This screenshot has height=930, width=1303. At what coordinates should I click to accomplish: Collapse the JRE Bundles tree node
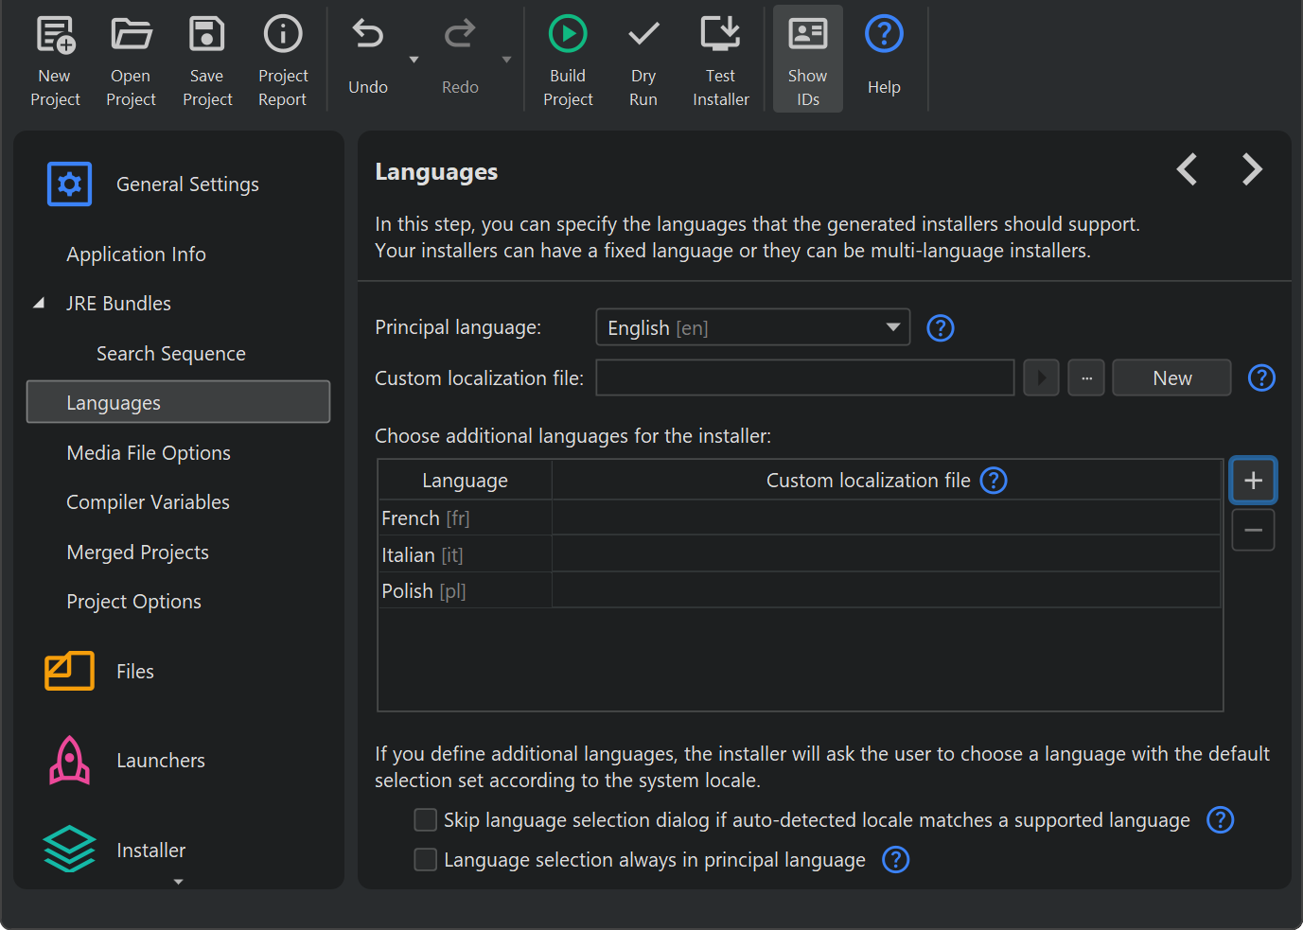[x=39, y=304]
